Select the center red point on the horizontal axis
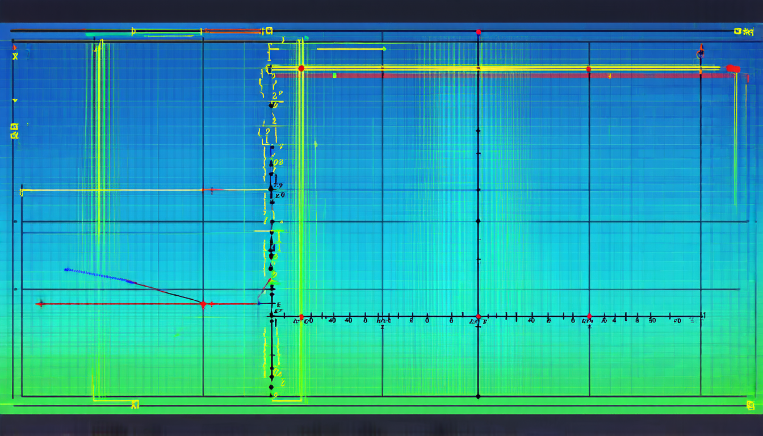The image size is (763, 436). coord(478,317)
